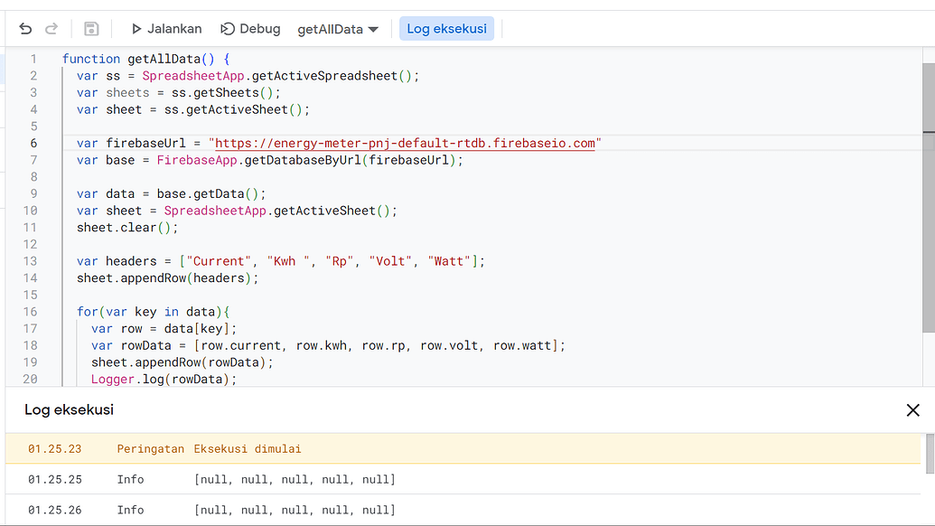The image size is (935, 526).
Task: Close the execution log panel
Action: (x=912, y=410)
